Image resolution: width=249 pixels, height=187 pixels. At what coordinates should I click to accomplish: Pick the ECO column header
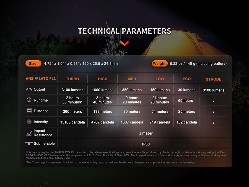coord(187,79)
